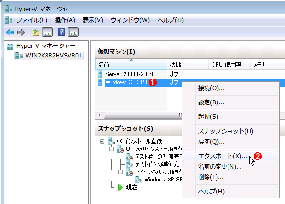This screenshot has width=285, height=204.
Task: Choose 起動(S) from context menu
Action: (231, 117)
